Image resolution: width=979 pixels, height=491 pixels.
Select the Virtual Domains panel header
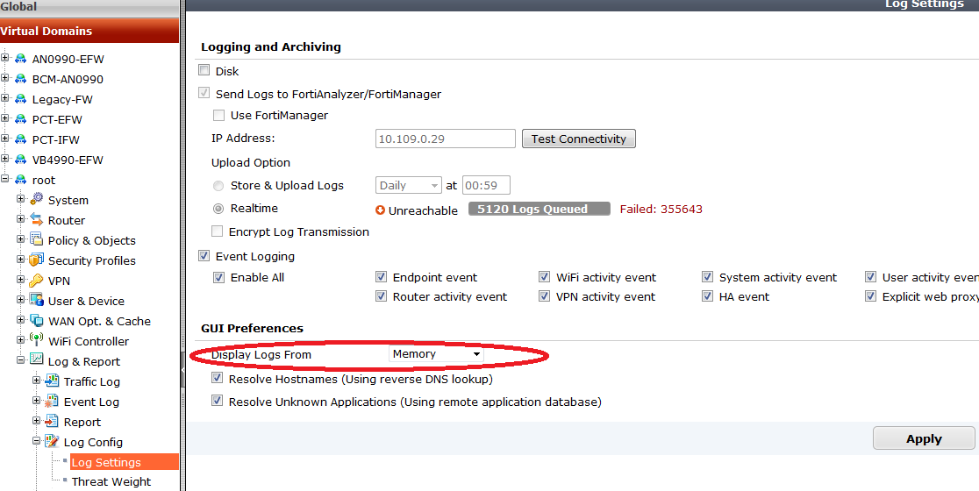[89, 31]
